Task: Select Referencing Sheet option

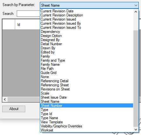Action: (87, 85)
